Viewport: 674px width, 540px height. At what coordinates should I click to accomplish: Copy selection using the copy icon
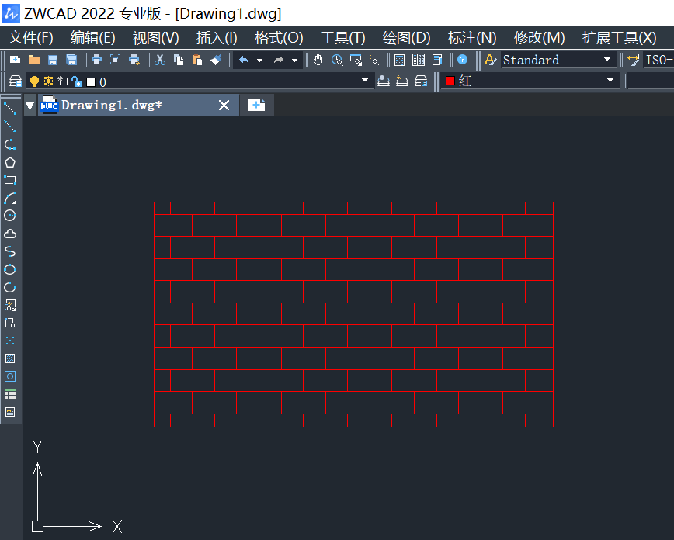[179, 60]
